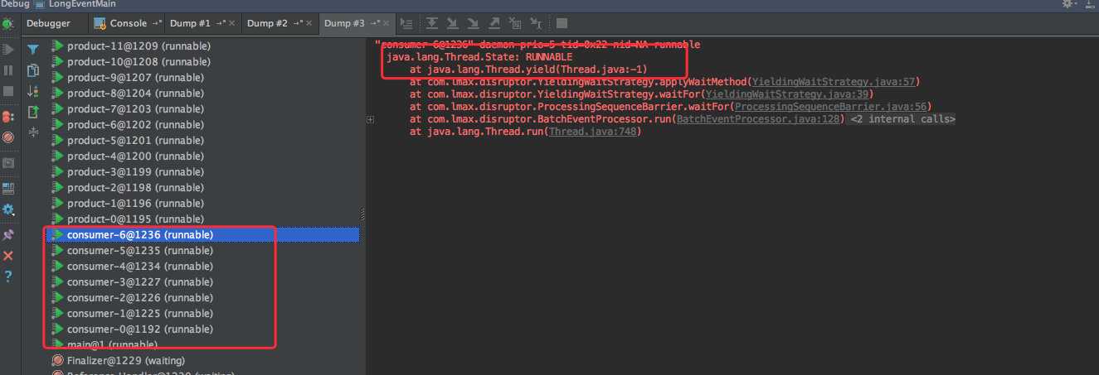Click the Filter threads funnel icon

tap(33, 50)
